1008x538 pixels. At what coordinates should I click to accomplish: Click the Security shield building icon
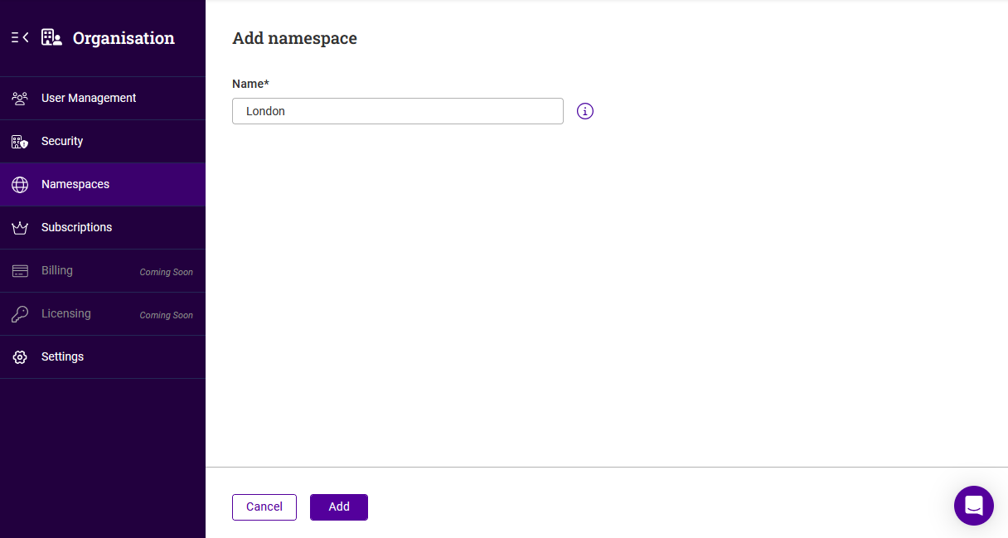coord(20,141)
